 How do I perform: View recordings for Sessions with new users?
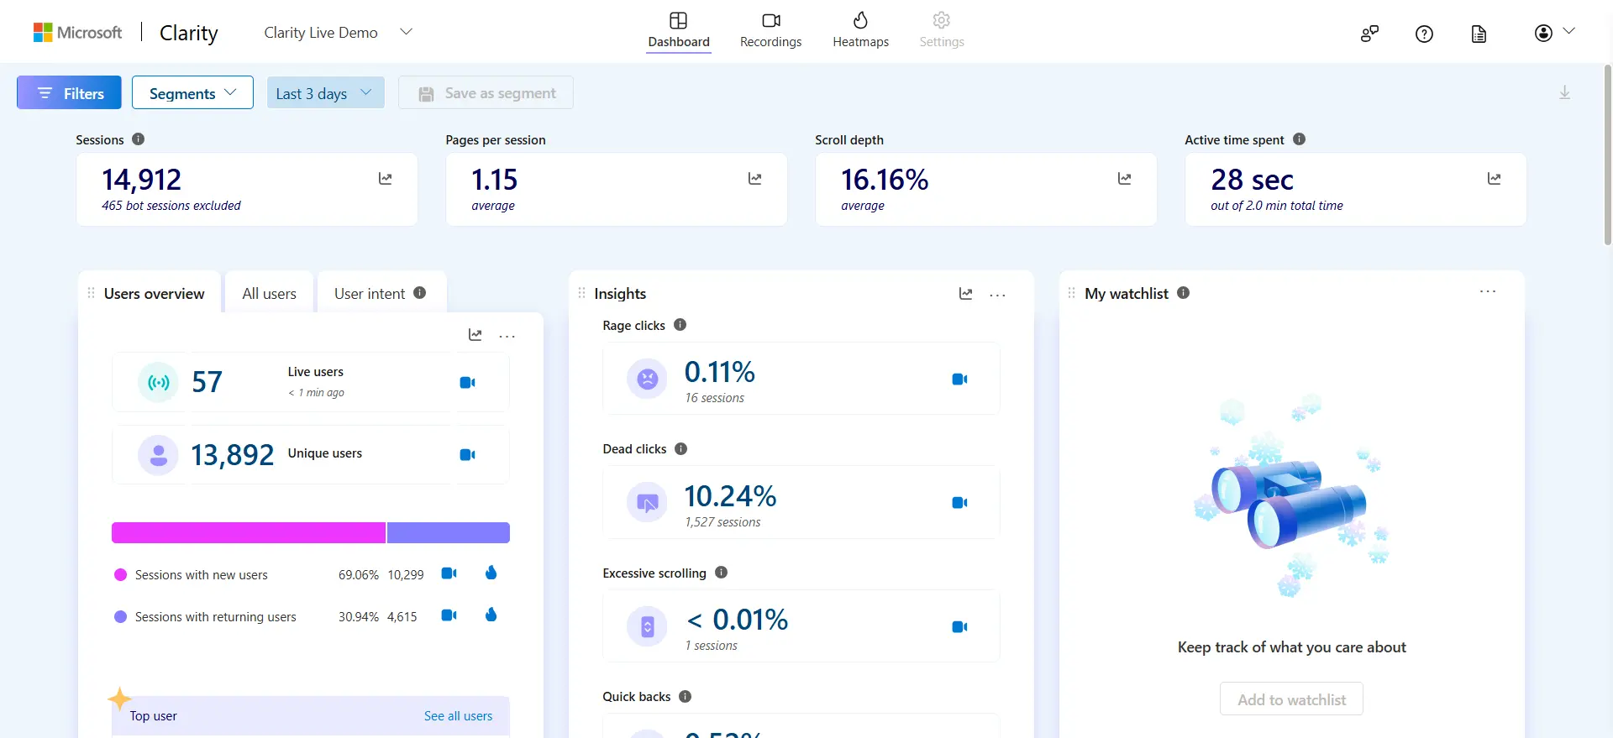click(x=449, y=573)
